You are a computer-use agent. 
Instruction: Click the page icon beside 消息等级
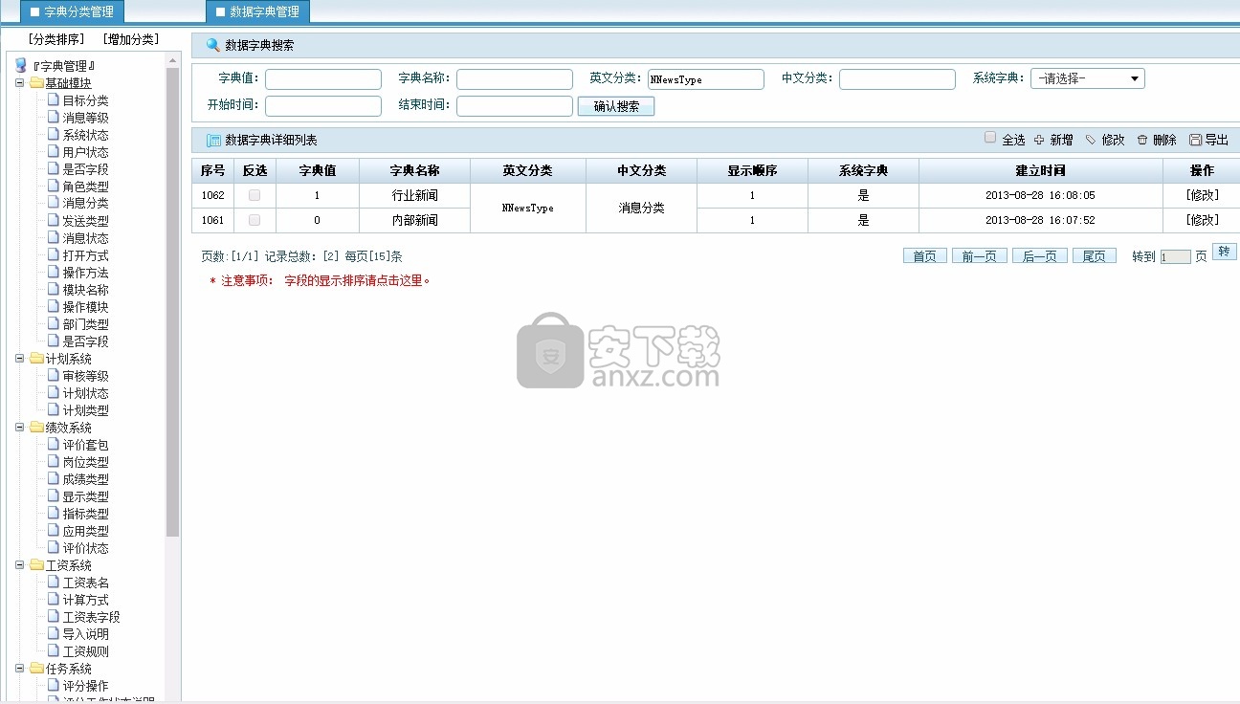tap(55, 117)
